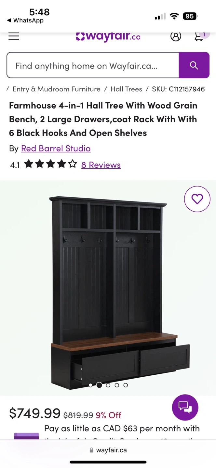Save item with the heart icon
This screenshot has height=468, width=216.
pyautogui.click(x=197, y=199)
